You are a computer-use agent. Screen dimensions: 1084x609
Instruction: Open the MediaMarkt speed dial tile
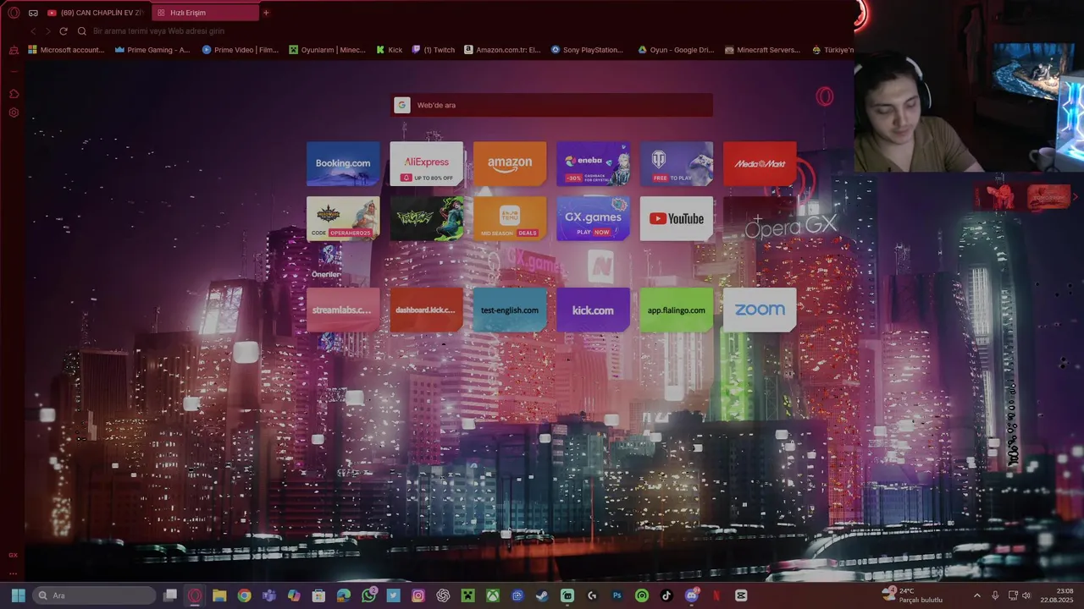click(x=760, y=163)
